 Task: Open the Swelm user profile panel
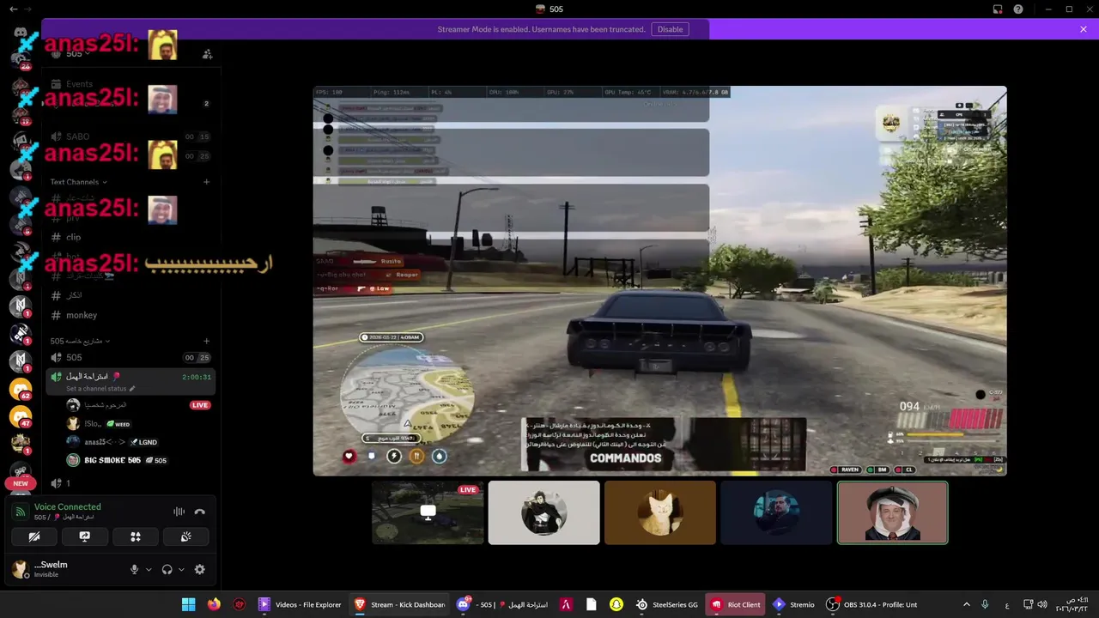(x=52, y=569)
